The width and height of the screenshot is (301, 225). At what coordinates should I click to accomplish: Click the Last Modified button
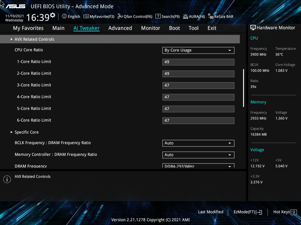click(x=210, y=212)
